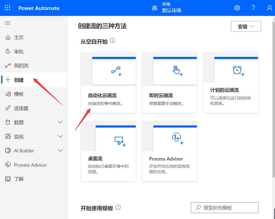Click the Process Advisor sidebar icon

[8, 165]
